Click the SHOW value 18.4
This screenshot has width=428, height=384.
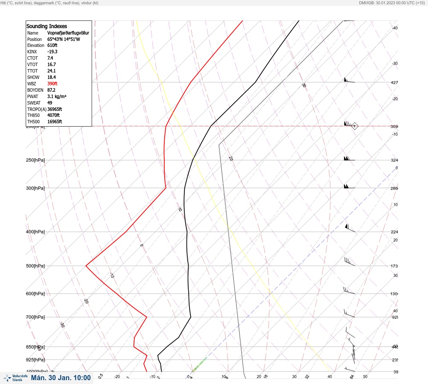click(x=51, y=77)
